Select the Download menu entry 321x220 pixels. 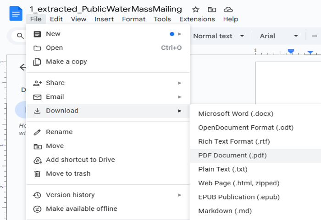click(x=108, y=111)
